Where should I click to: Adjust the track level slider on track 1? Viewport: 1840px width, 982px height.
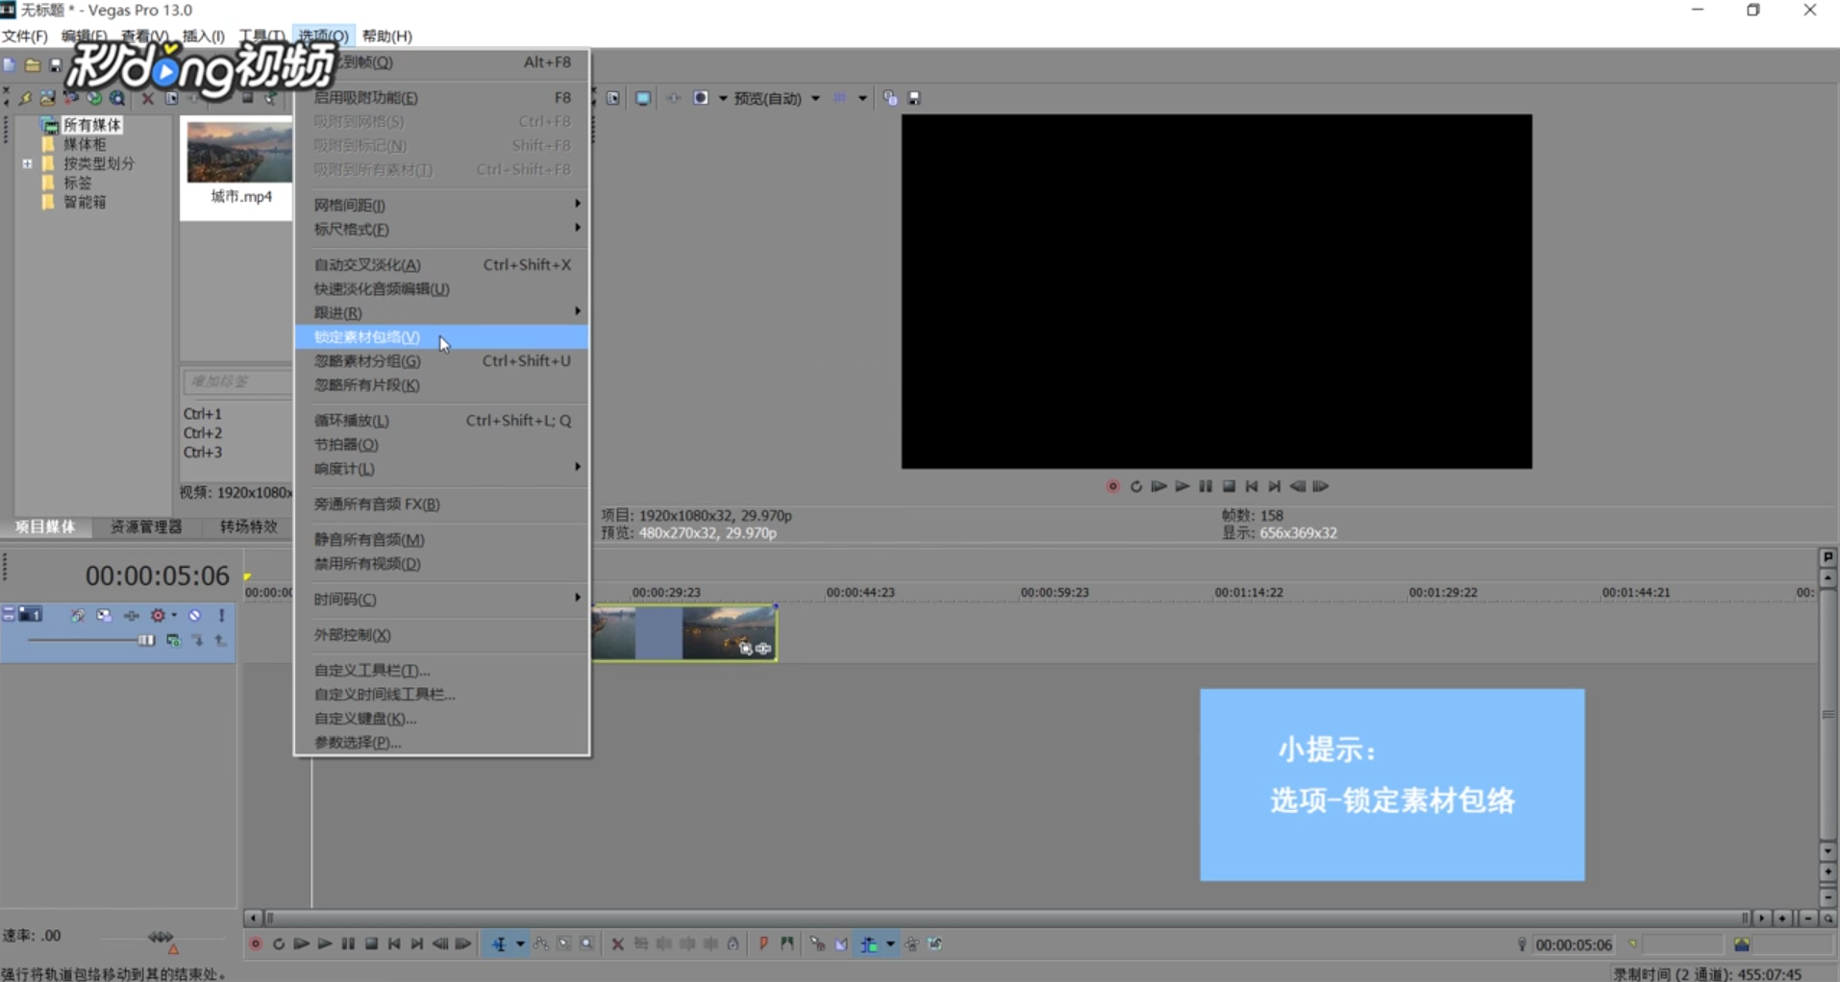tap(146, 641)
